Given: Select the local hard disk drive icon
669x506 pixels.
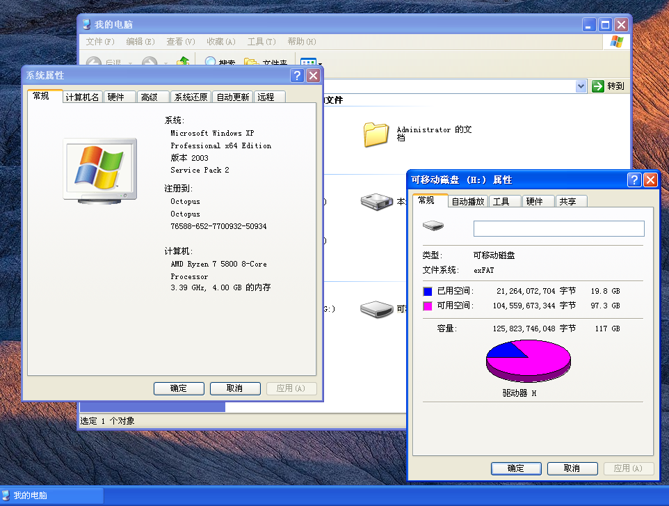Looking at the screenshot, I should pos(376,202).
